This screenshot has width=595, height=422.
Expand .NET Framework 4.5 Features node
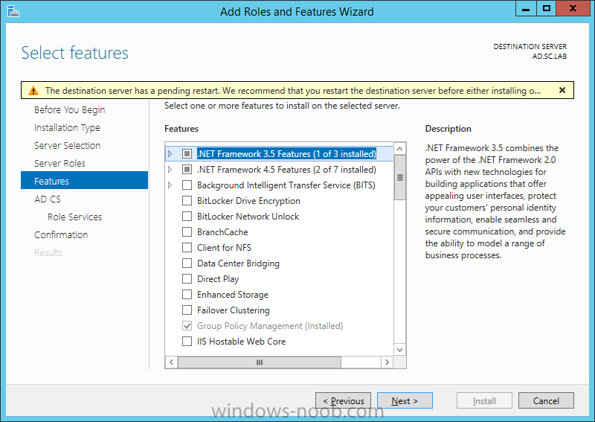170,170
